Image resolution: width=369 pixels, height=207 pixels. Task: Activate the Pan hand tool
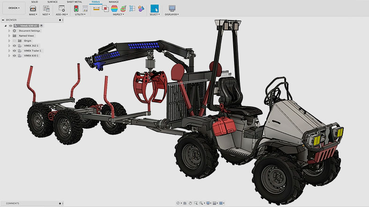191,203
